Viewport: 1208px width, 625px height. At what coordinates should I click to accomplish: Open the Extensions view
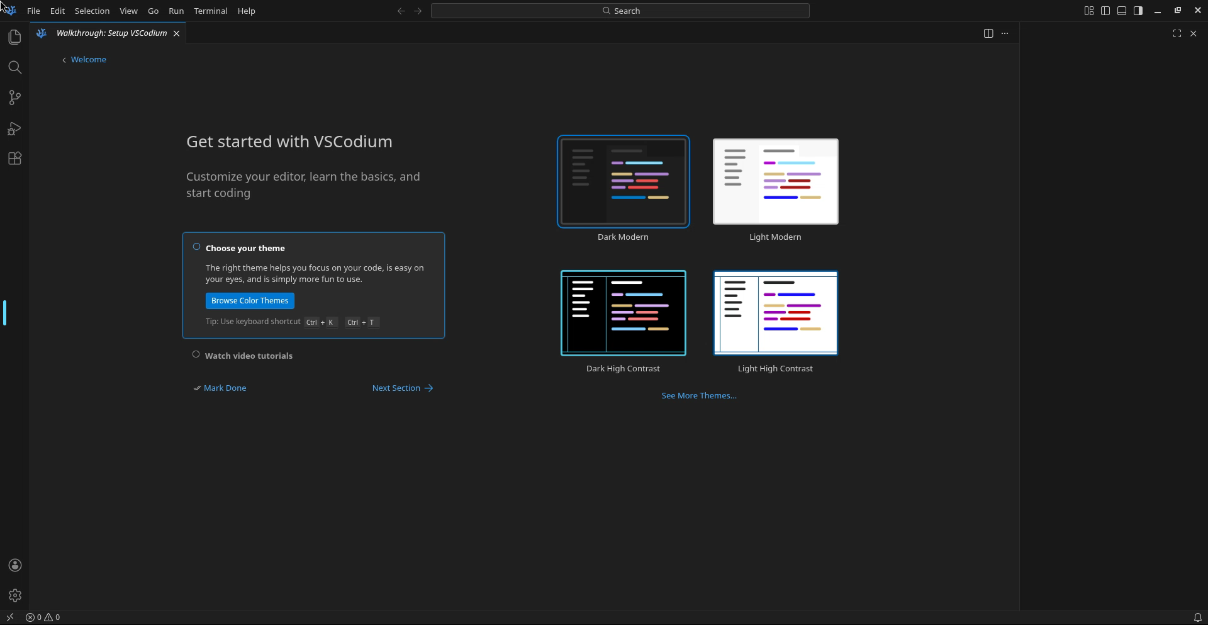14,159
